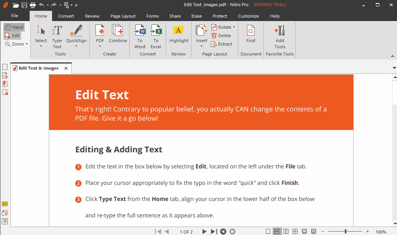Convert PDF To Excel
The width and height of the screenshot is (397, 235).
click(156, 36)
